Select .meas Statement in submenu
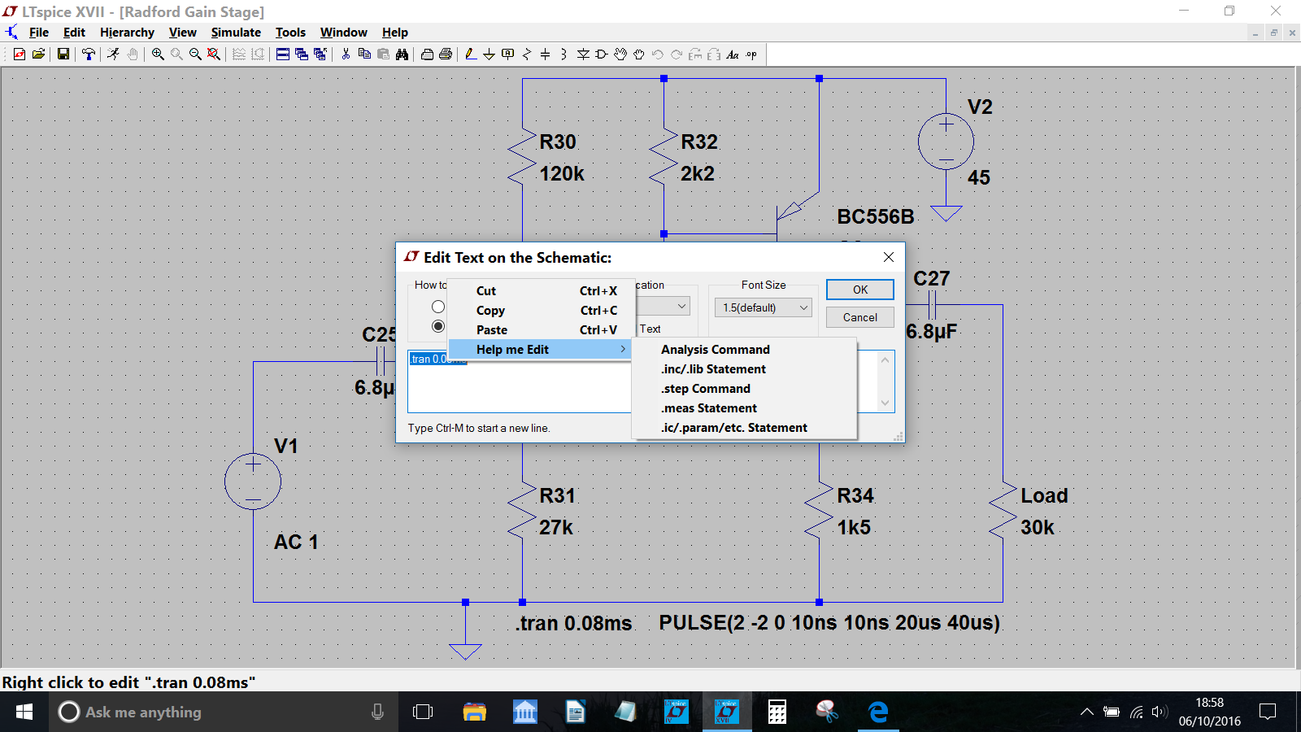 tap(744, 408)
